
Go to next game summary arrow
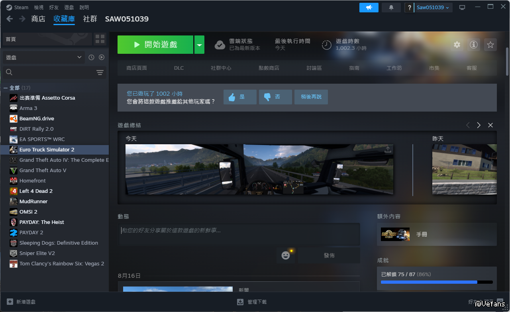point(479,125)
